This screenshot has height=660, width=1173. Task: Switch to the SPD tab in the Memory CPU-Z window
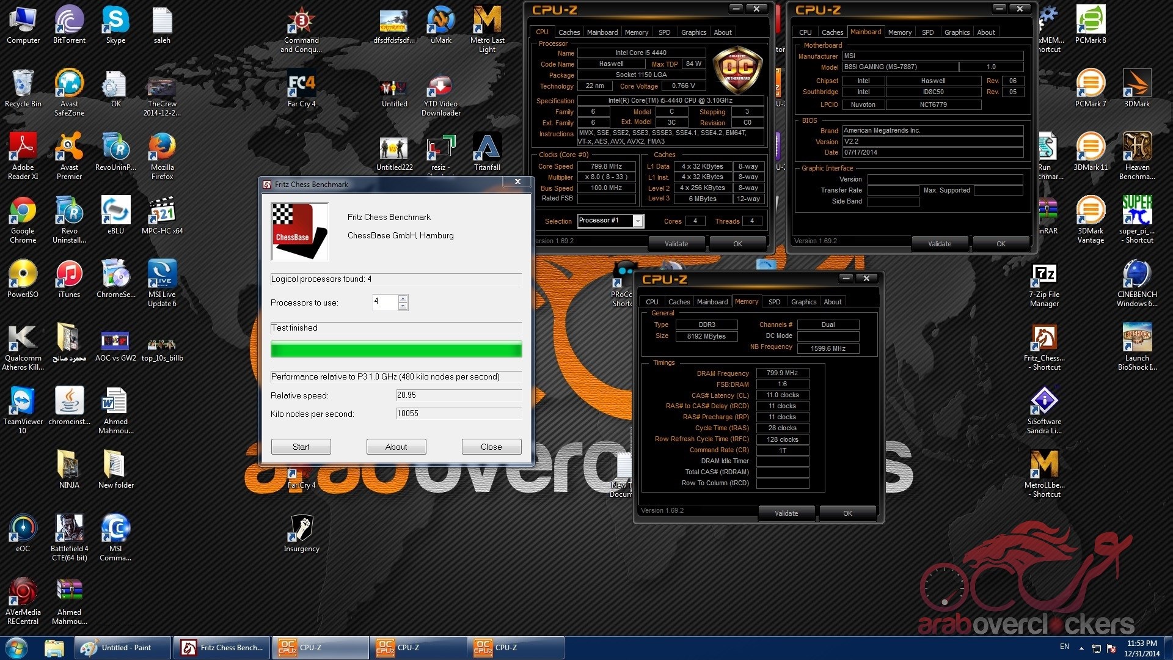pos(774,302)
